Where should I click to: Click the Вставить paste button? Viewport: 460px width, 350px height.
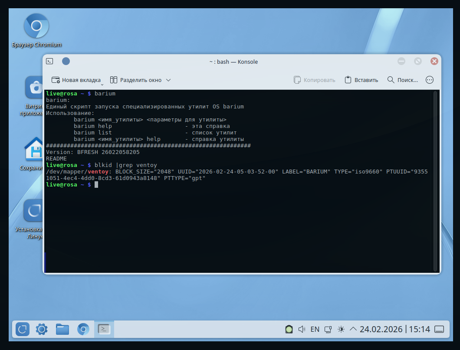click(x=361, y=80)
